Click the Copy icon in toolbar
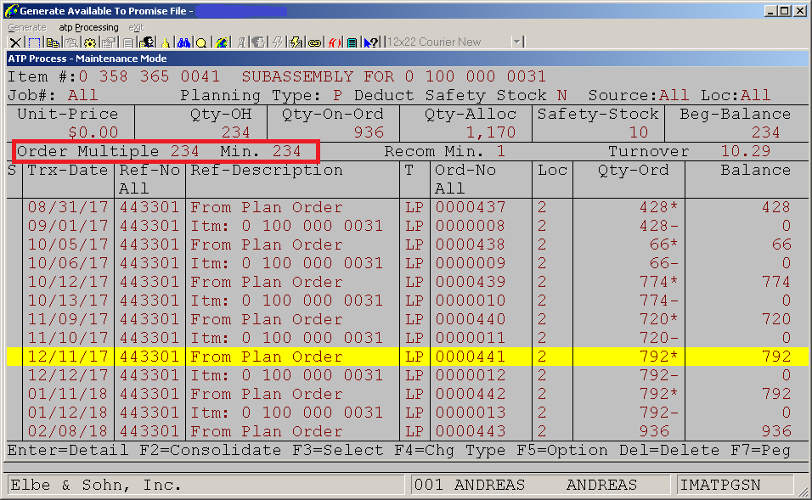 click(53, 43)
